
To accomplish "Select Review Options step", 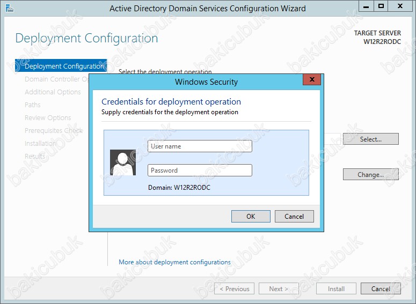I will coord(48,117).
